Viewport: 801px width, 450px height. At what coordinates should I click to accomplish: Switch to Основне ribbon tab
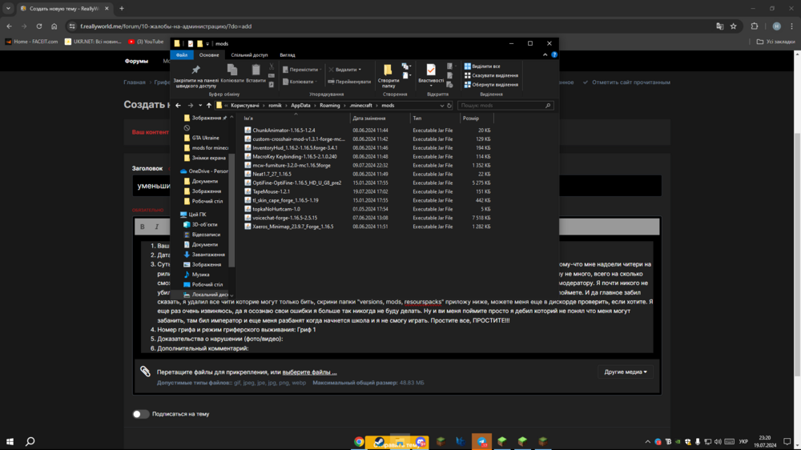click(209, 54)
